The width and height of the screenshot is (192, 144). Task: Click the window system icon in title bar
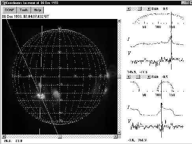click(x=4, y=3)
